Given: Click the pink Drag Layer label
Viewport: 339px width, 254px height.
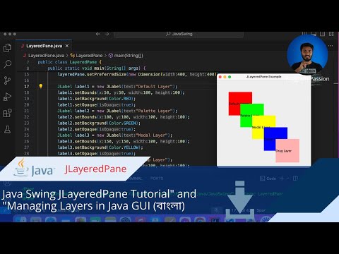Looking at the screenshot, I should click(287, 151).
